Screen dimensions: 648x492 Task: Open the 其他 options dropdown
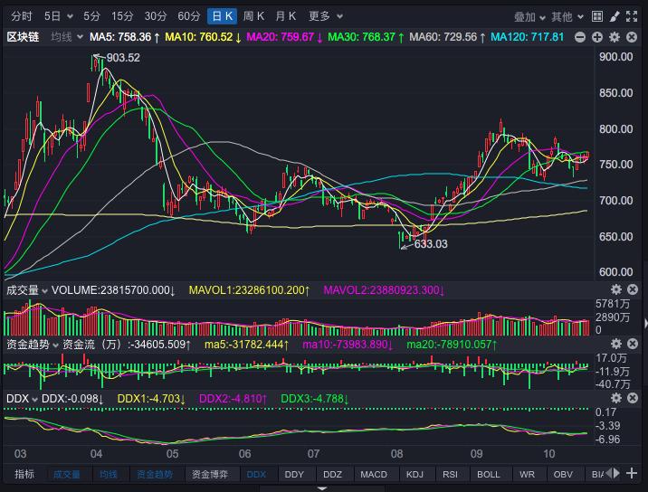567,17
